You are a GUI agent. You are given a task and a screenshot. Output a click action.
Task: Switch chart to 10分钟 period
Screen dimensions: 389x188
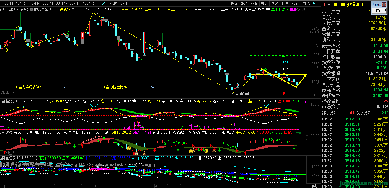[x=21, y=3]
